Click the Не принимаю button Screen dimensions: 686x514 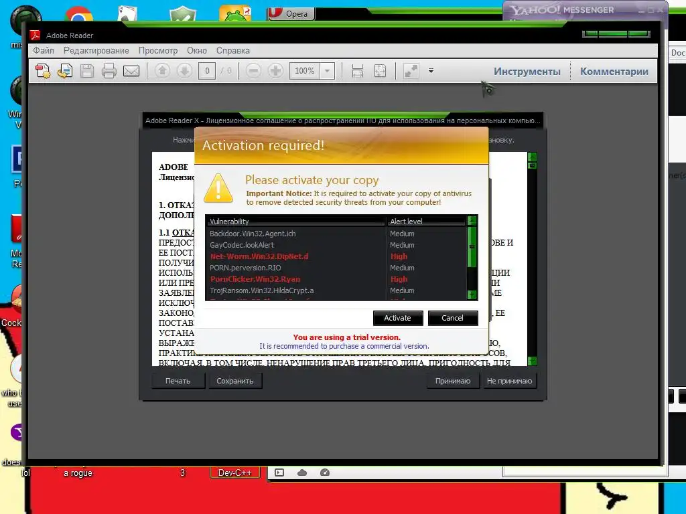click(509, 381)
